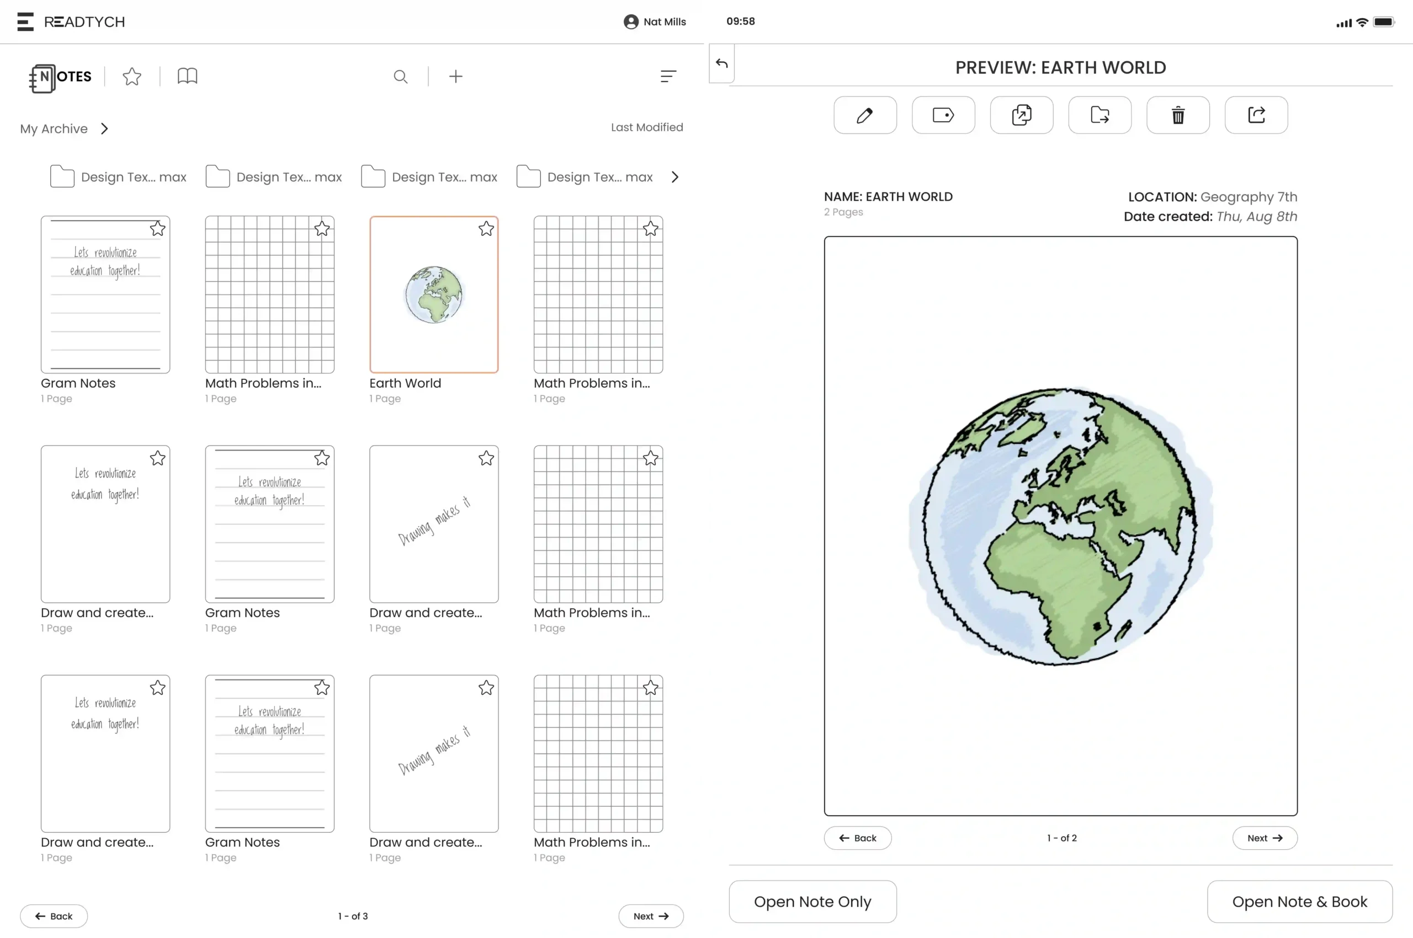Show more folders with right chevron
The height and width of the screenshot is (938, 1413).
tap(675, 177)
